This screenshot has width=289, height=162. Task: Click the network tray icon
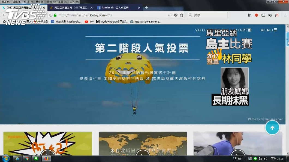[x=260, y=159]
